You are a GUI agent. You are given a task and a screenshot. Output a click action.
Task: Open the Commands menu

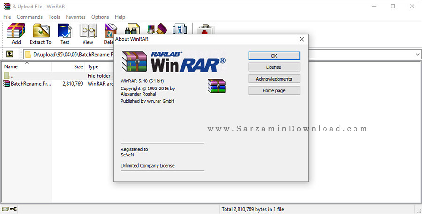tap(30, 17)
